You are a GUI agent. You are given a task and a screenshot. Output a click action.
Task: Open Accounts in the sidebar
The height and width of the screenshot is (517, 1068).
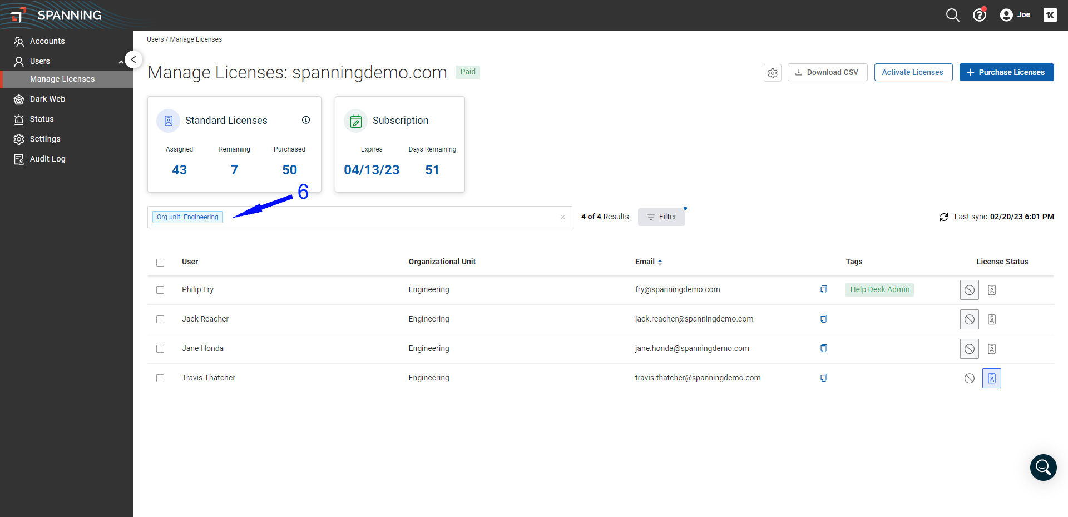point(67,41)
